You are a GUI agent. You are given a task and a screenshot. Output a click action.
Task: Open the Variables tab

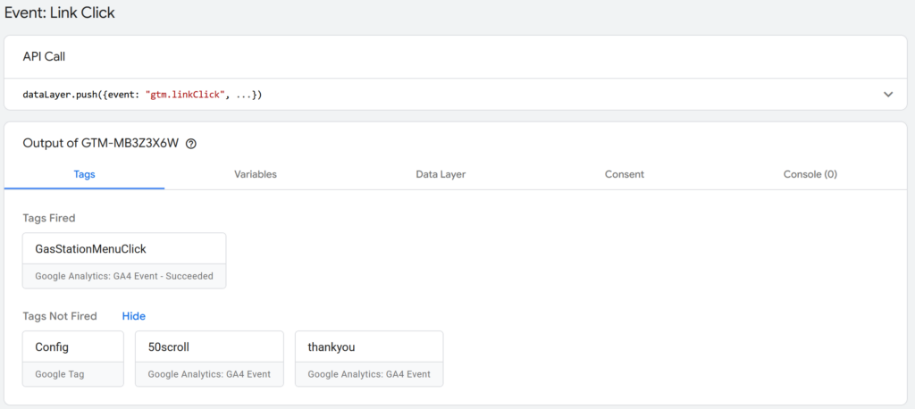[x=256, y=174]
